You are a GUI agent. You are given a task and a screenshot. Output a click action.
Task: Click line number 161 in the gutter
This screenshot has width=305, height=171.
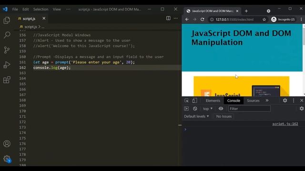coord(22,62)
